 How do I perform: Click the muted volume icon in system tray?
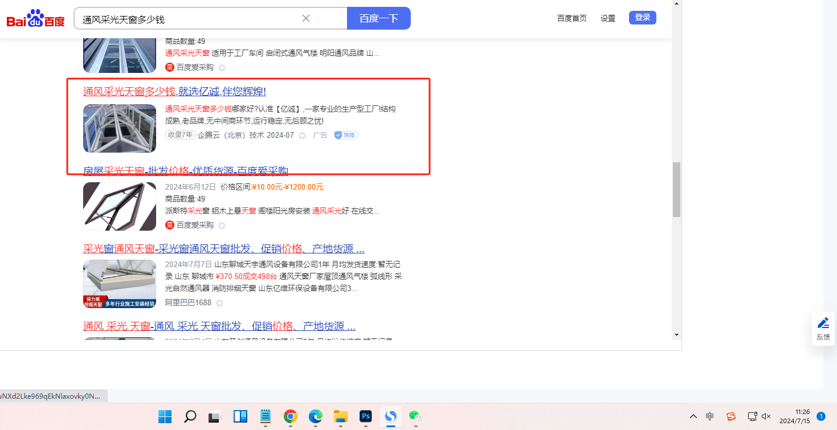[x=766, y=416]
